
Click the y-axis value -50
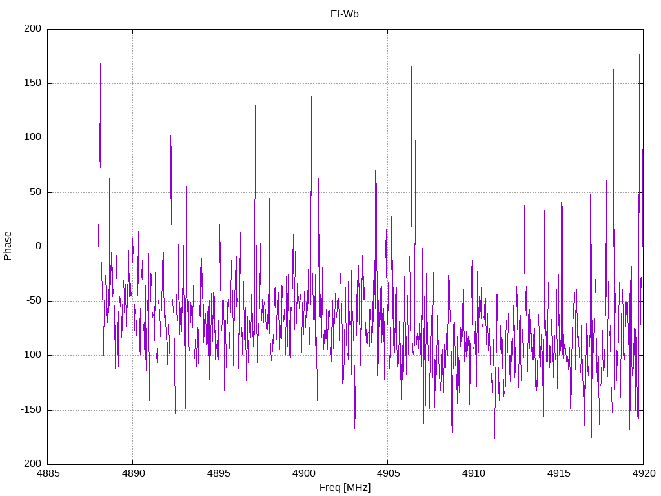coord(34,301)
